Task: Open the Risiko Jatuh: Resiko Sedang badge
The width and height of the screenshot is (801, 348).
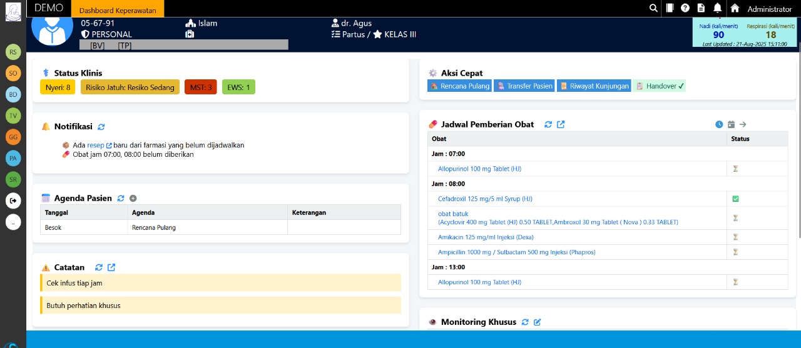Action: (130, 87)
